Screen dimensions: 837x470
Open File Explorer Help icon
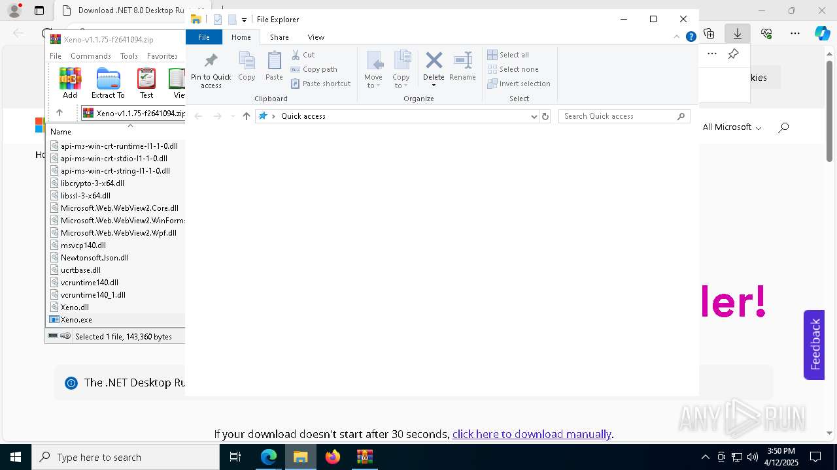(691, 37)
